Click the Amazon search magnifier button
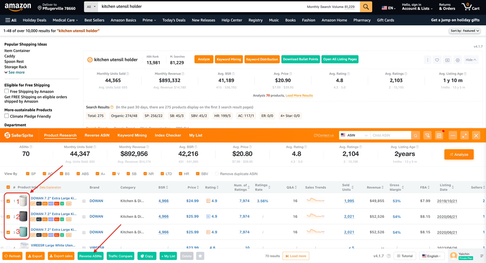This screenshot has width=486, height=263. (366, 7)
